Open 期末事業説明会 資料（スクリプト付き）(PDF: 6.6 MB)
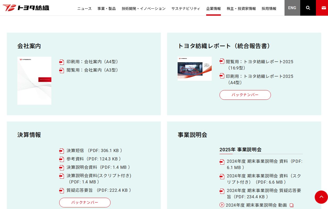 264,179
